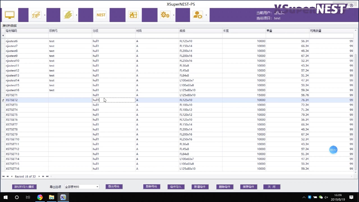Go to previous page in record navigator
The image size is (359, 202).
click(x=8, y=176)
